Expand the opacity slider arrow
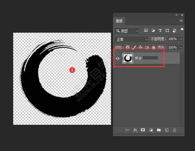The image size is (195, 151). (x=181, y=39)
